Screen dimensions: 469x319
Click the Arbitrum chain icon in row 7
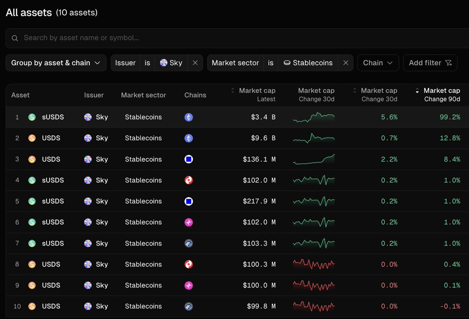click(189, 243)
